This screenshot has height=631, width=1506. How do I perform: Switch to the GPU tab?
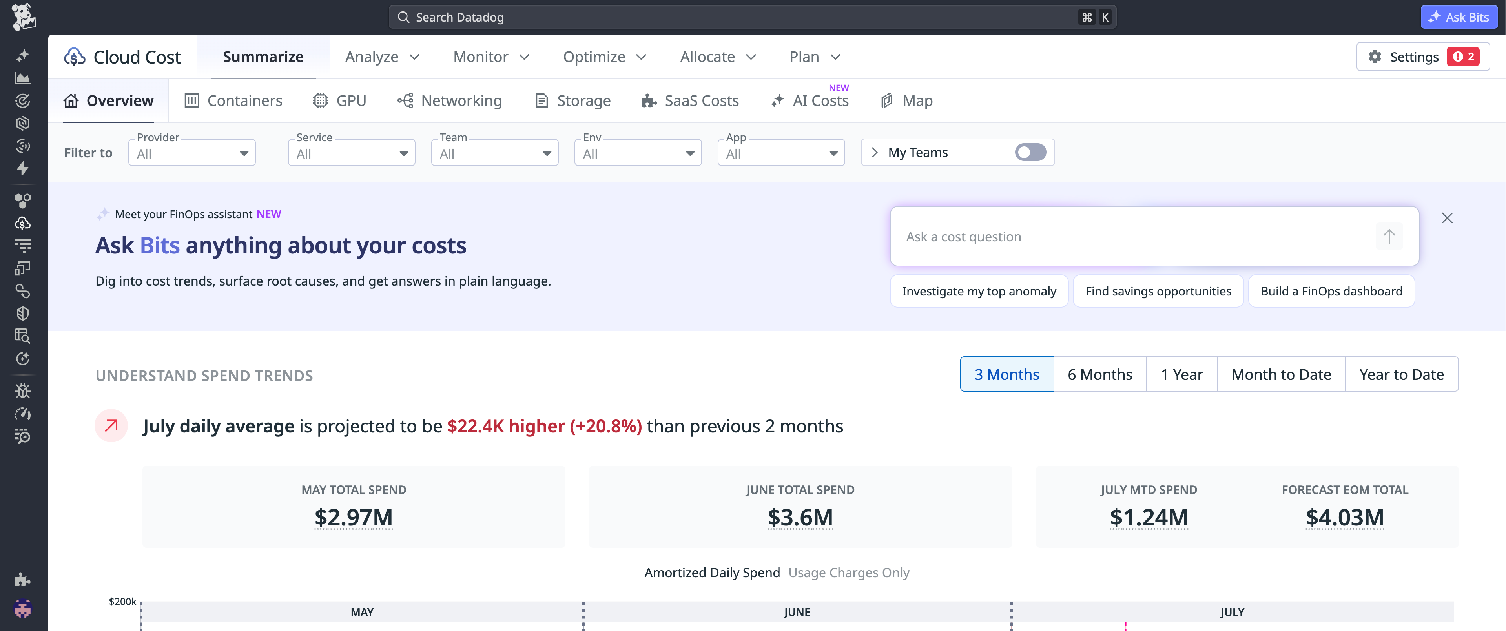coord(340,100)
